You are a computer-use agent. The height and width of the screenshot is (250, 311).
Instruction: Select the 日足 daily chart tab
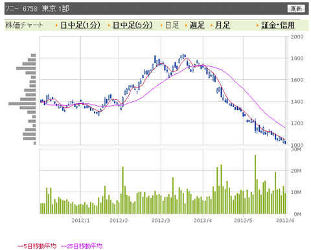pyautogui.click(x=172, y=25)
